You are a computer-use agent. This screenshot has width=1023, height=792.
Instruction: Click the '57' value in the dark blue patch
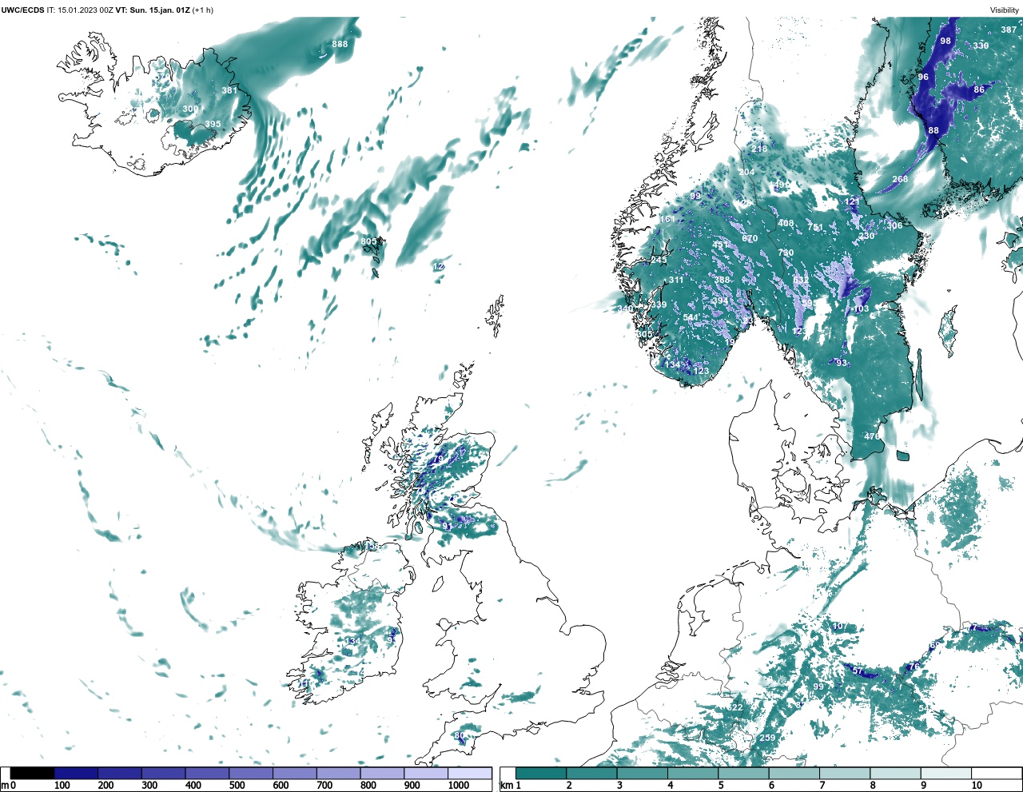[858, 671]
